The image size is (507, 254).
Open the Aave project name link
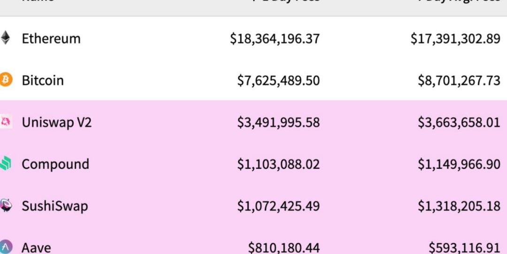[36, 247]
